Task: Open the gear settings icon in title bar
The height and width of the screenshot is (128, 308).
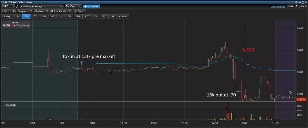Action: 296,2
